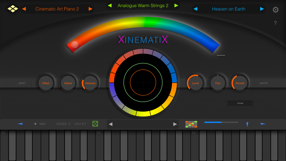Viewport: 286px width, 161px height.
Task: Toggle the WHITE button
Action: 264,83
